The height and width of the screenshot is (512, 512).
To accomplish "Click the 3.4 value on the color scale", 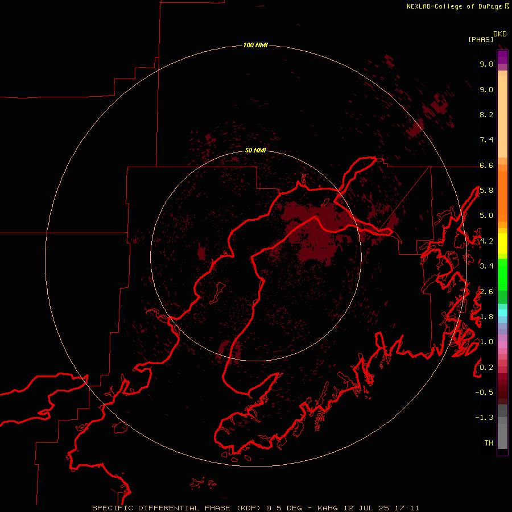I will (x=486, y=266).
